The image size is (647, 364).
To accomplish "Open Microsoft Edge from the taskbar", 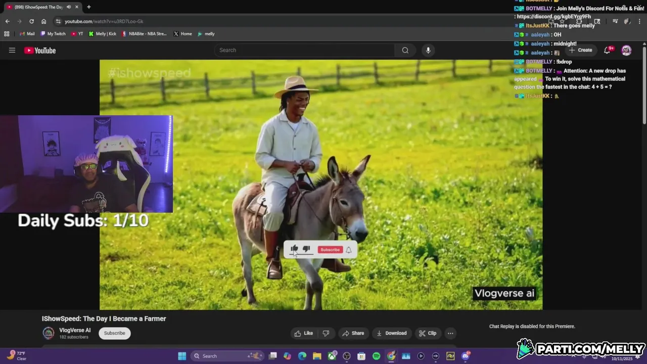I will [302, 356].
